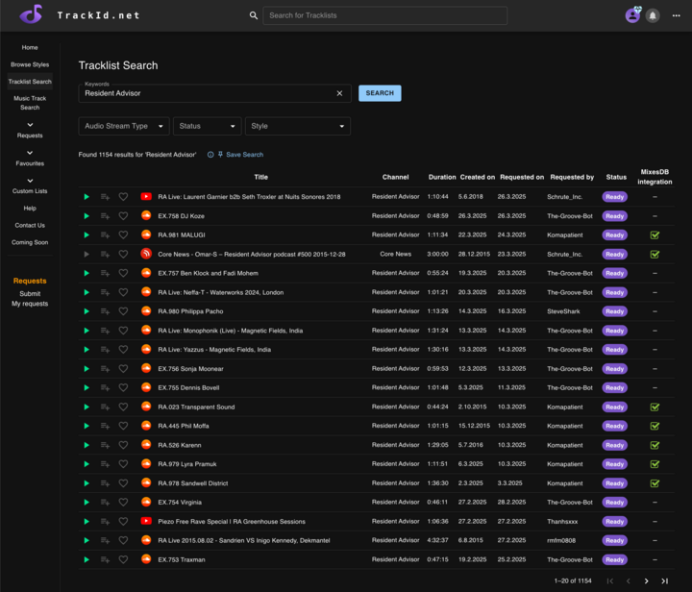Open the Status filter dropdown
The image size is (692, 592).
pos(207,126)
